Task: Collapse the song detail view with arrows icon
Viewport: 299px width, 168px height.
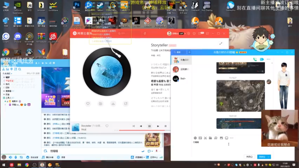Action: [x=221, y=44]
